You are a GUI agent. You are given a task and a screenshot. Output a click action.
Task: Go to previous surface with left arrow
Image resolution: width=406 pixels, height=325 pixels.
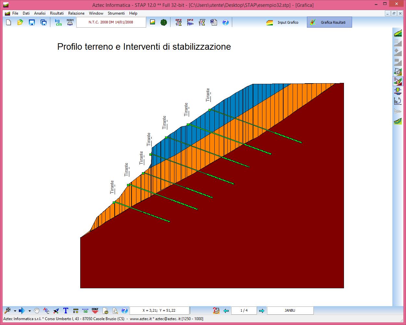pyautogui.click(x=226, y=311)
